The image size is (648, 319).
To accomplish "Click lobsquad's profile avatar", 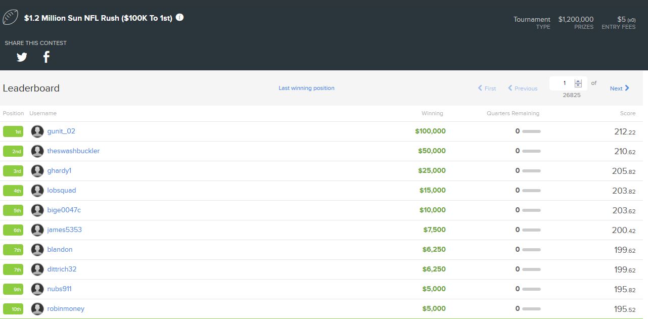I will 37,191.
